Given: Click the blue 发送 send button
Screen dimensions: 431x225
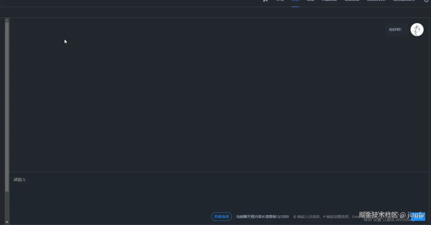Looking at the screenshot, I should pyautogui.click(x=418, y=217).
